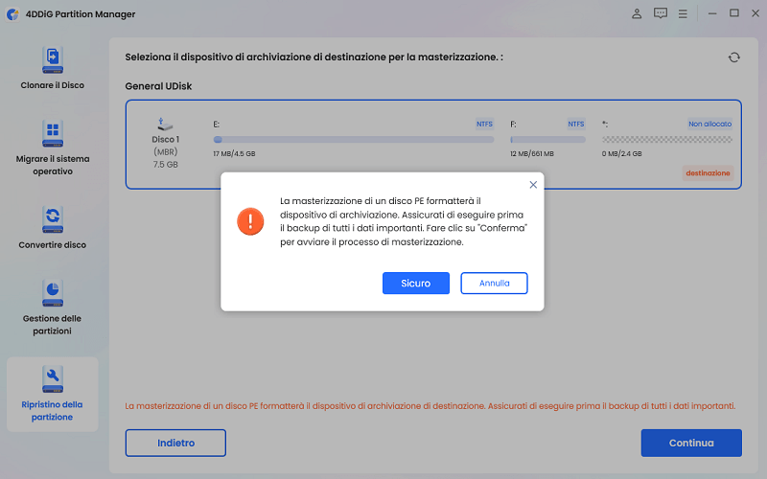Click the F: drive letter label

tap(513, 125)
